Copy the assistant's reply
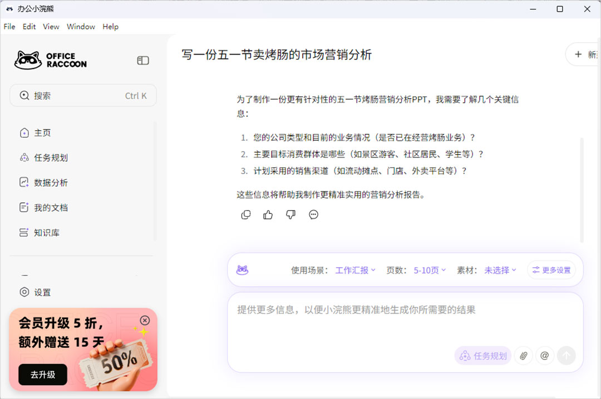 pyautogui.click(x=245, y=215)
